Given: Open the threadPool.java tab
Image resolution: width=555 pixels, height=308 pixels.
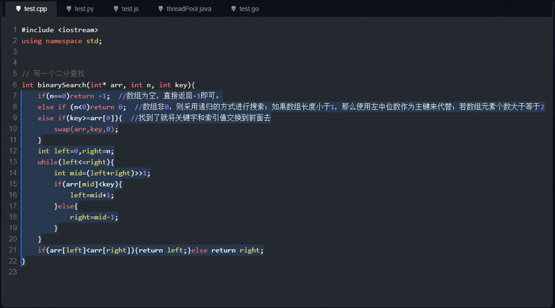Looking at the screenshot, I should point(189,9).
